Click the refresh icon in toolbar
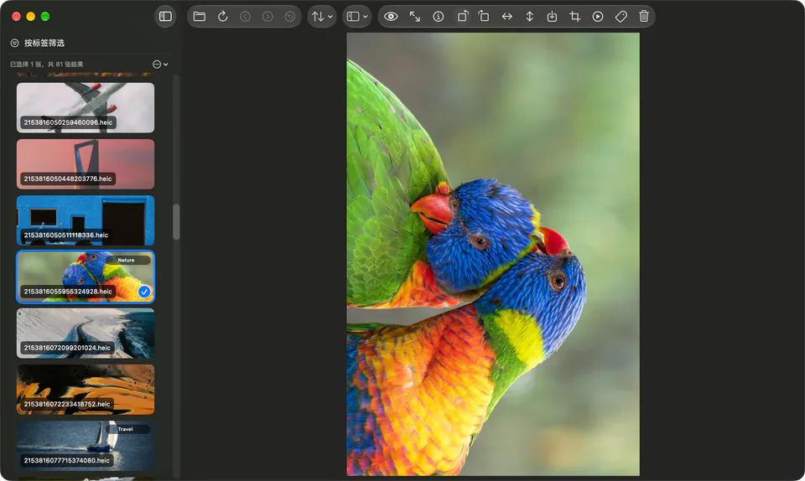Viewport: 805px width, 481px height. tap(222, 17)
